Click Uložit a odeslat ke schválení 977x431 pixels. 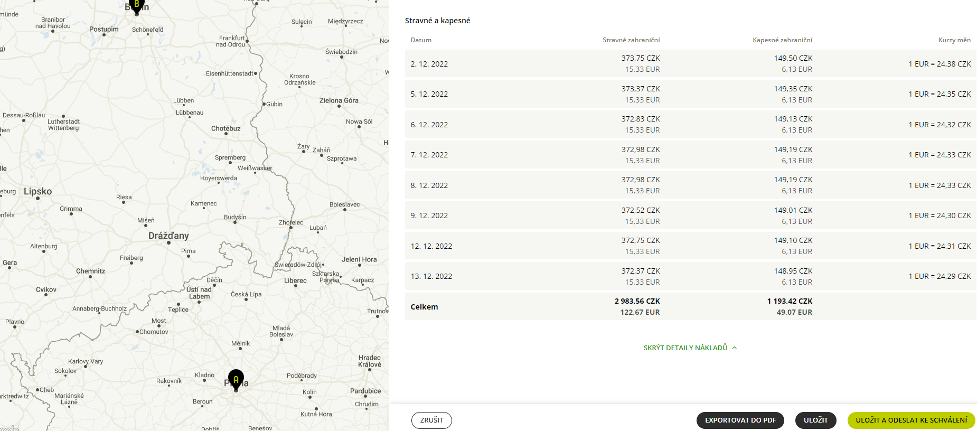[x=912, y=420]
